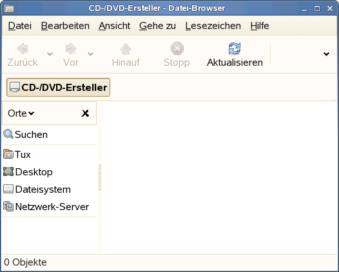Click the Zurück back arrow icon
Screen dimensions: 339x272
coord(23,48)
